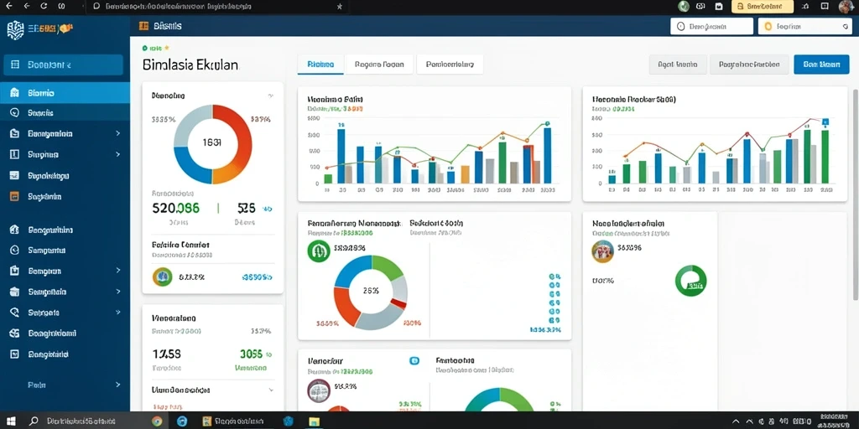
Task: Select the active blue-underlined tab
Action: (x=320, y=64)
